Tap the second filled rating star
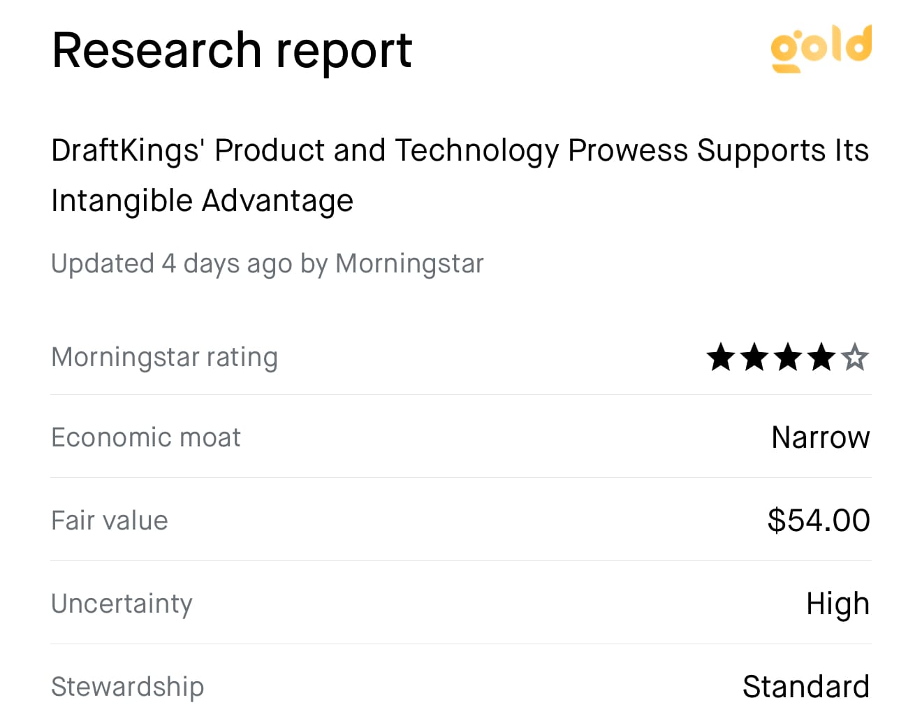 pyautogui.click(x=754, y=357)
